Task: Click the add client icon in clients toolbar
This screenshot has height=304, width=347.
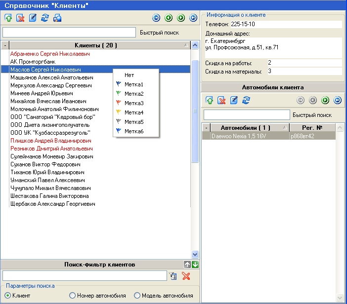Action: 8,18
